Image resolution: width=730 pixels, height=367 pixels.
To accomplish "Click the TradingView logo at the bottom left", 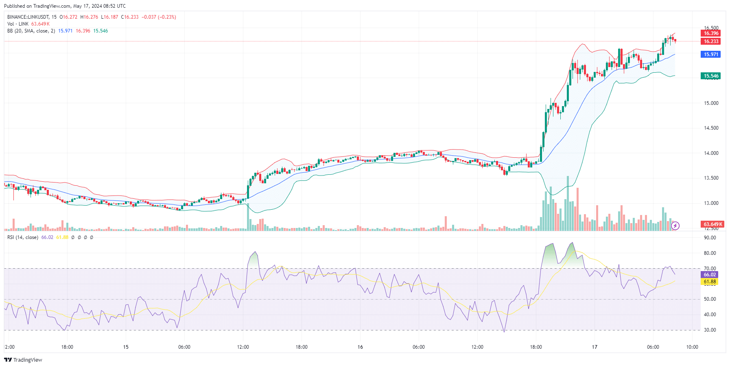I will point(23,360).
